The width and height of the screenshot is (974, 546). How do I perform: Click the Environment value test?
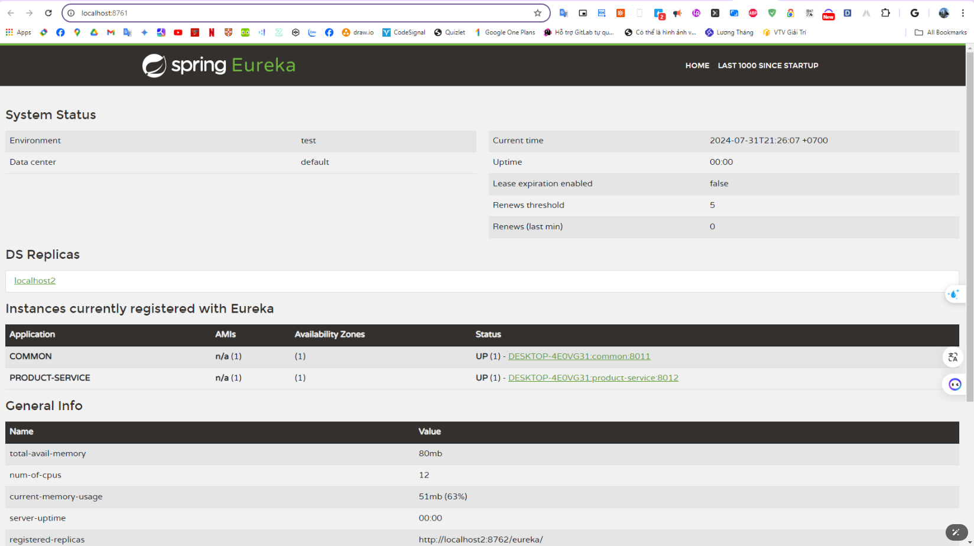point(309,141)
